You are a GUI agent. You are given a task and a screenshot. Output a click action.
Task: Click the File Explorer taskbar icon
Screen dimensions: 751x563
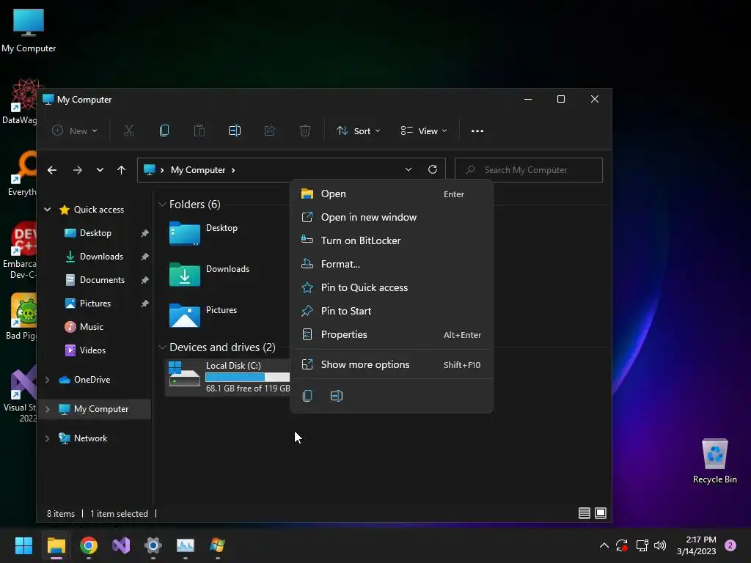click(x=56, y=545)
